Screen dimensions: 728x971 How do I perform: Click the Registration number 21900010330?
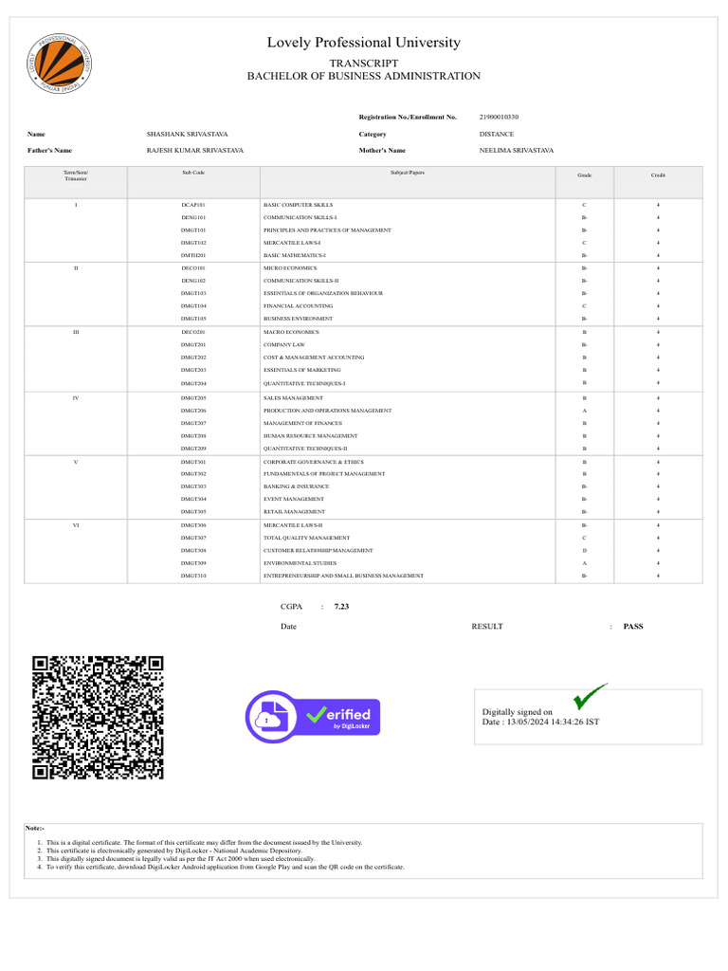499,117
